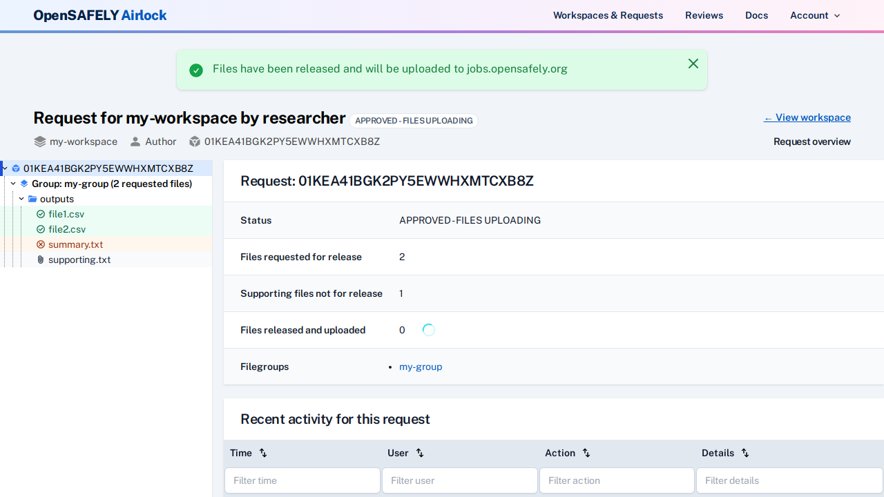
Task: Collapse the outputs folder in the file tree
Action: [21, 199]
